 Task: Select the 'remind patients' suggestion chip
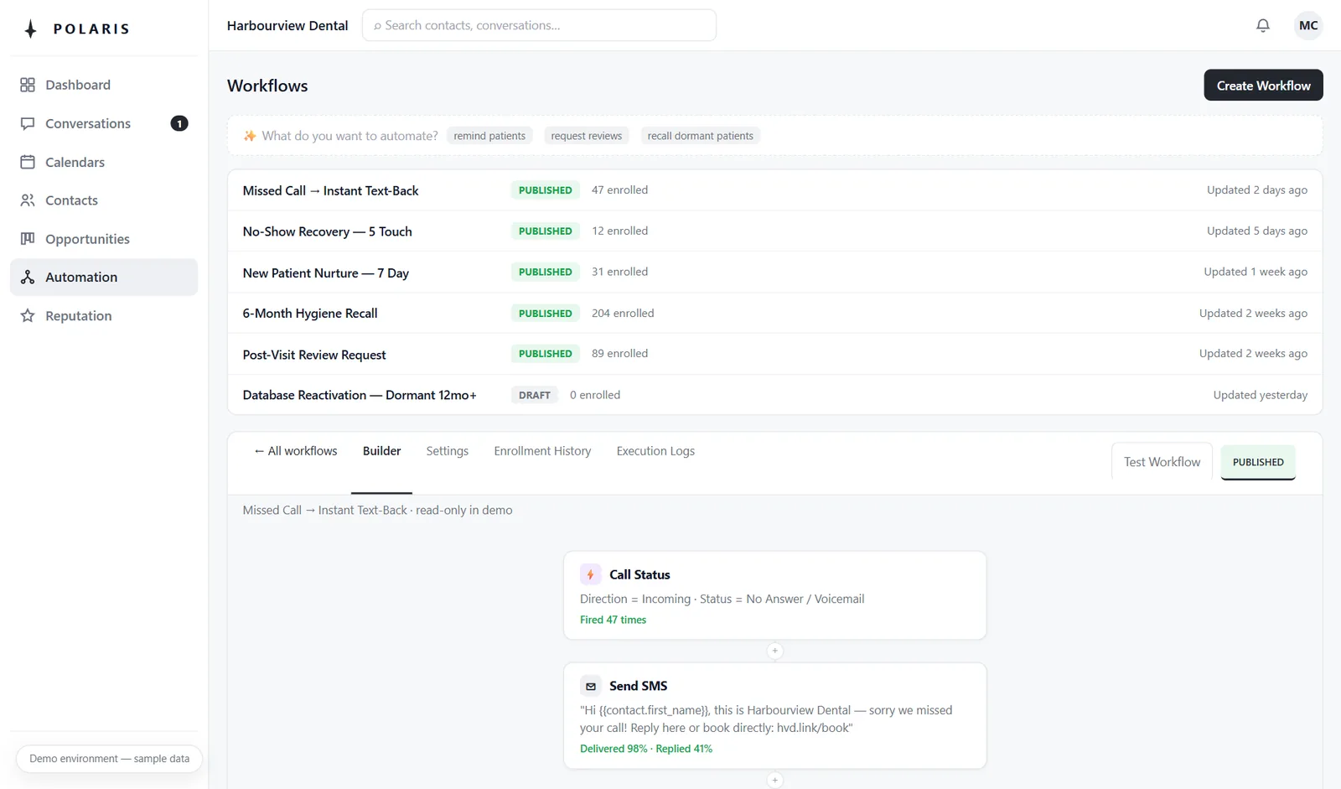point(489,136)
